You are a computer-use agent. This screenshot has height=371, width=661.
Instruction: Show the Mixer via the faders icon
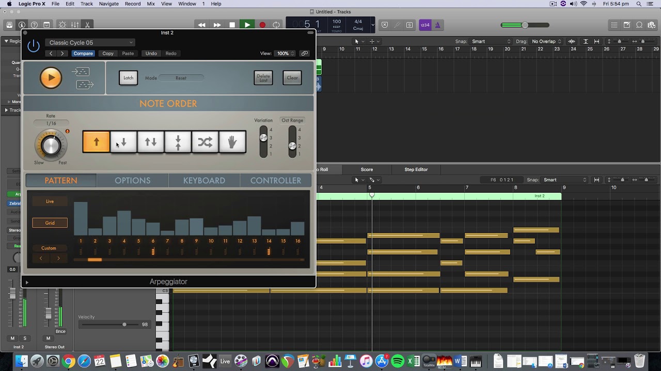[75, 25]
